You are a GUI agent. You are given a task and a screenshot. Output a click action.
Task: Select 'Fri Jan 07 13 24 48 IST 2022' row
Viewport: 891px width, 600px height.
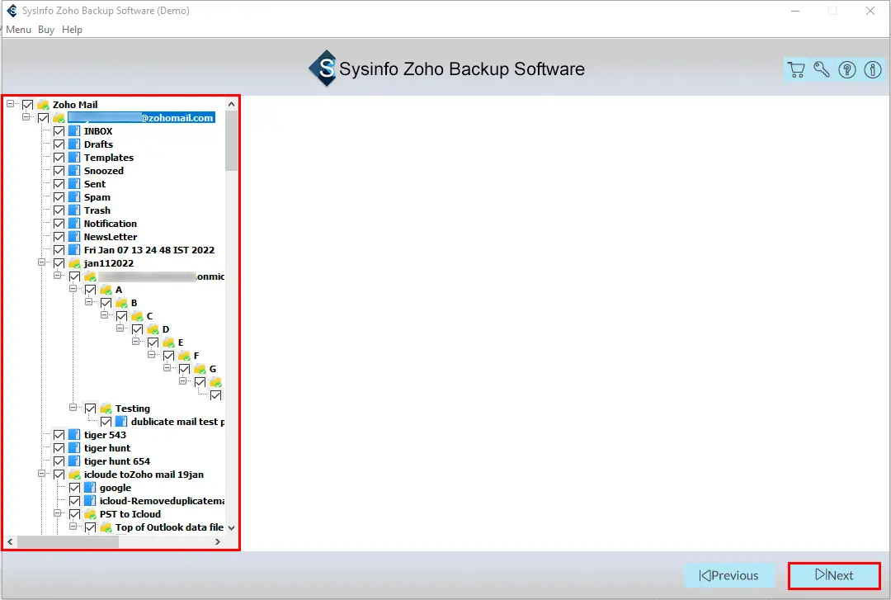[x=148, y=250]
